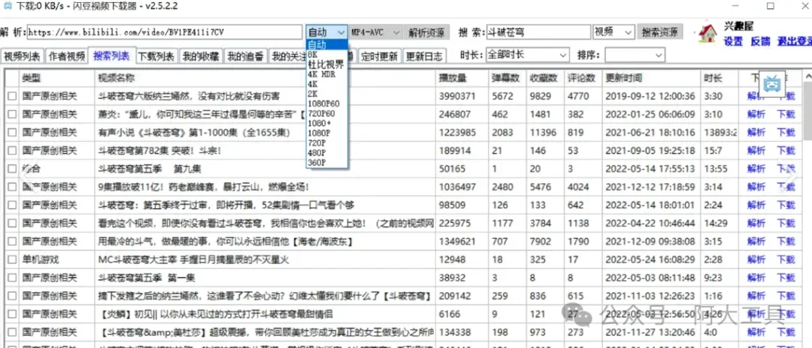
Task: Click 下载 link for 1036497 plays row
Action: pos(786,187)
